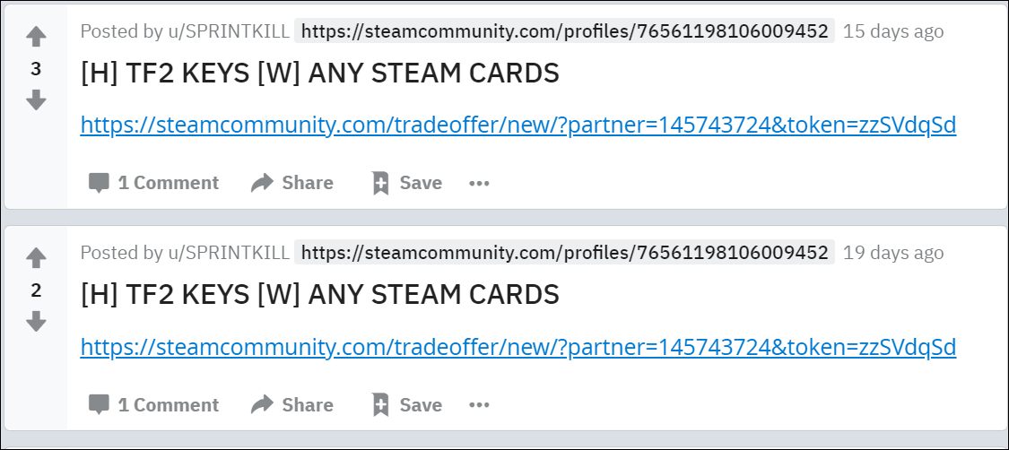Click Share arrow on second post
The height and width of the screenshot is (450, 1009).
[x=262, y=405]
